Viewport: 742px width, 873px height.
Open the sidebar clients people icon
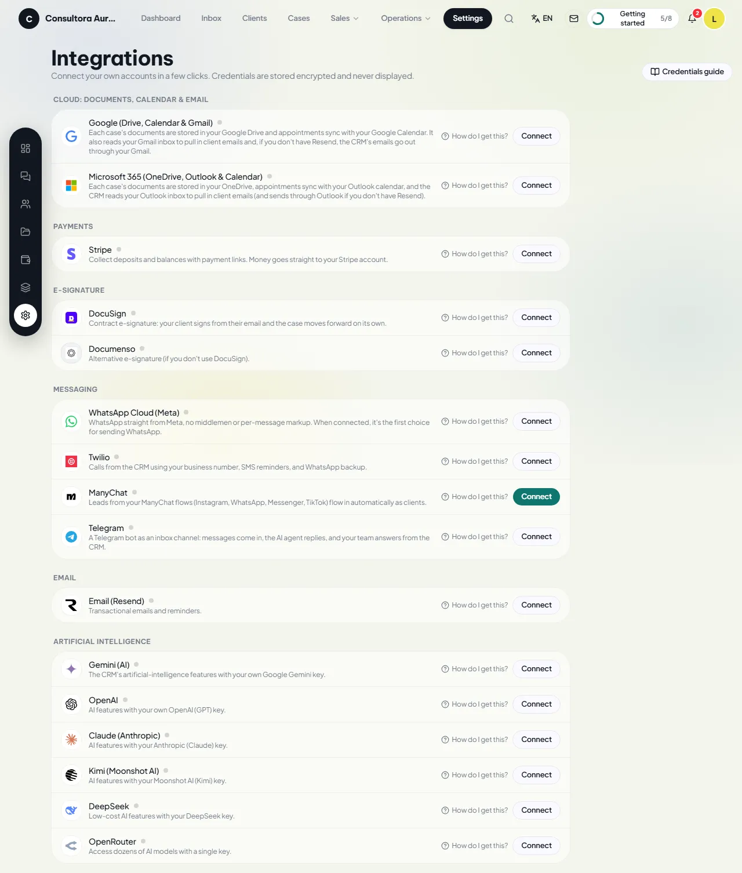pyautogui.click(x=26, y=204)
